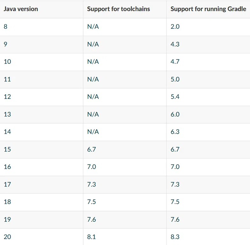Click the 8.3 running Gradle value for Java 20
This screenshot has width=250, height=245.
point(175,237)
